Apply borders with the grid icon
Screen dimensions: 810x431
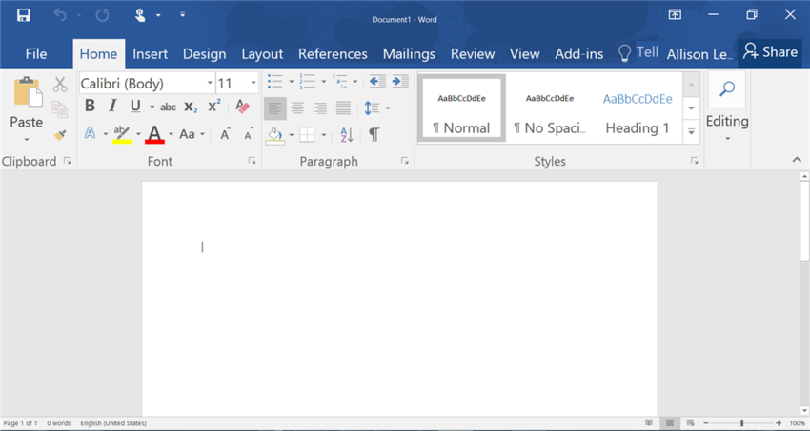[308, 134]
